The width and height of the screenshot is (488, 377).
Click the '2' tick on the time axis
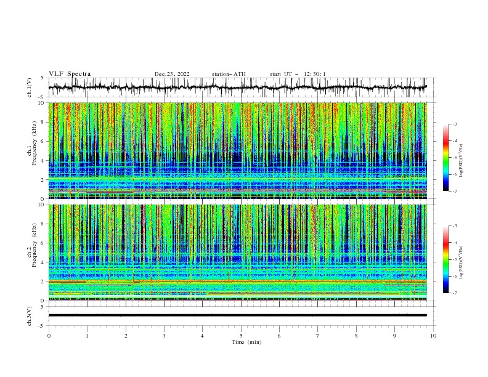point(126,336)
